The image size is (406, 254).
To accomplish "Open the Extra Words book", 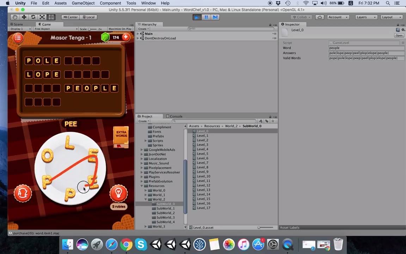I will pyautogui.click(x=121, y=137).
